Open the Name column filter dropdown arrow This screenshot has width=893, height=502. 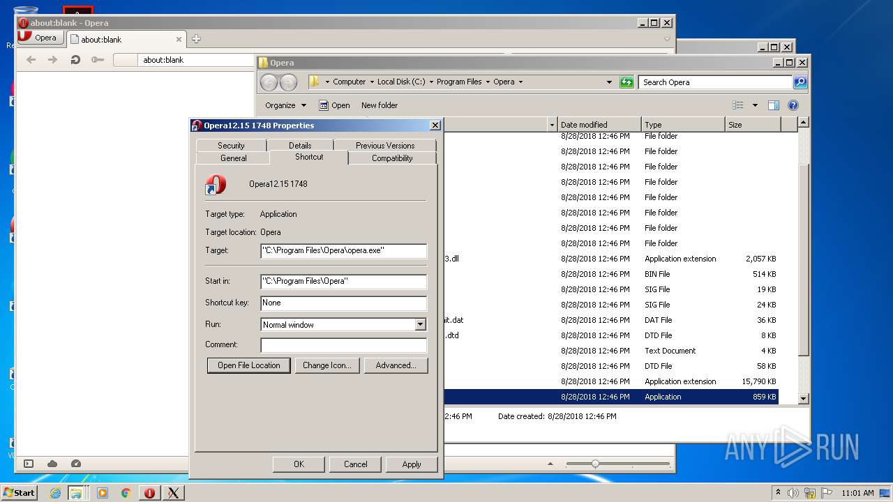pyautogui.click(x=552, y=125)
